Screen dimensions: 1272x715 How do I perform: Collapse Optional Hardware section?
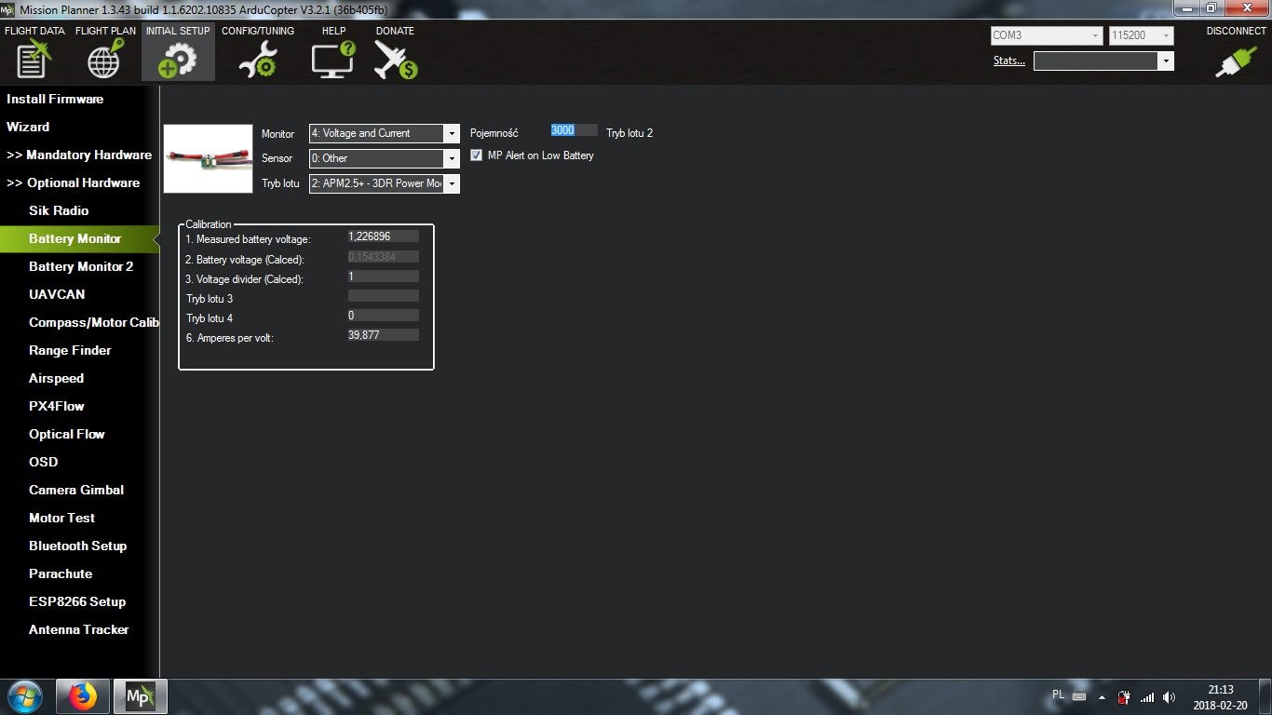click(x=74, y=182)
